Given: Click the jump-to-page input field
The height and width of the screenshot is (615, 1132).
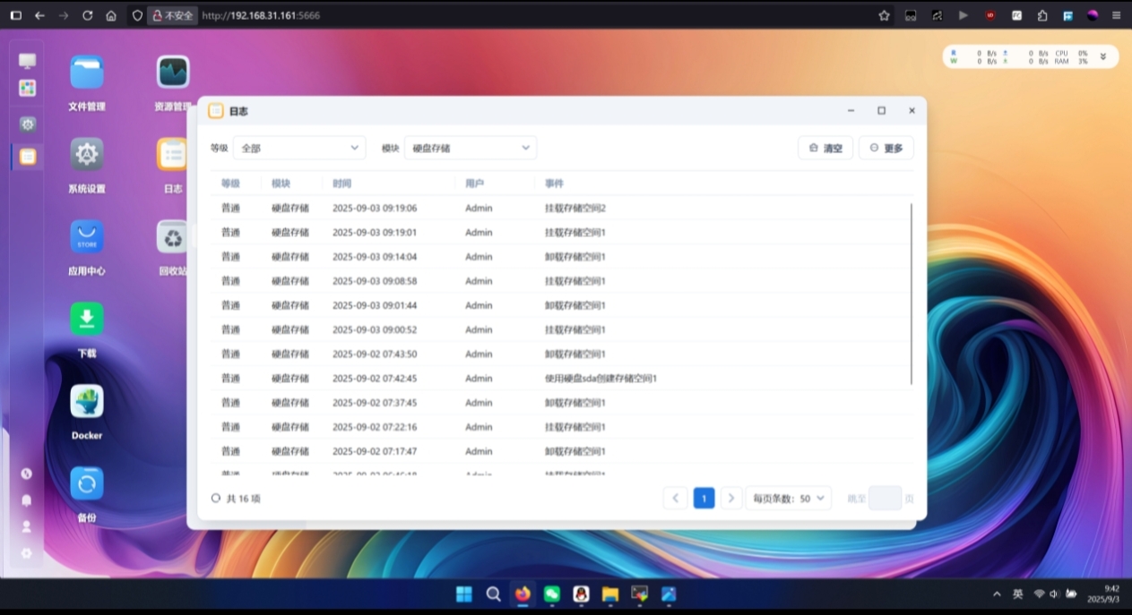Looking at the screenshot, I should point(885,499).
